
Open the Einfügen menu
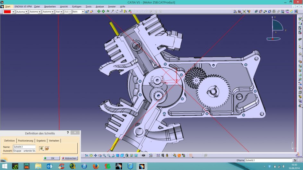pos(77,6)
